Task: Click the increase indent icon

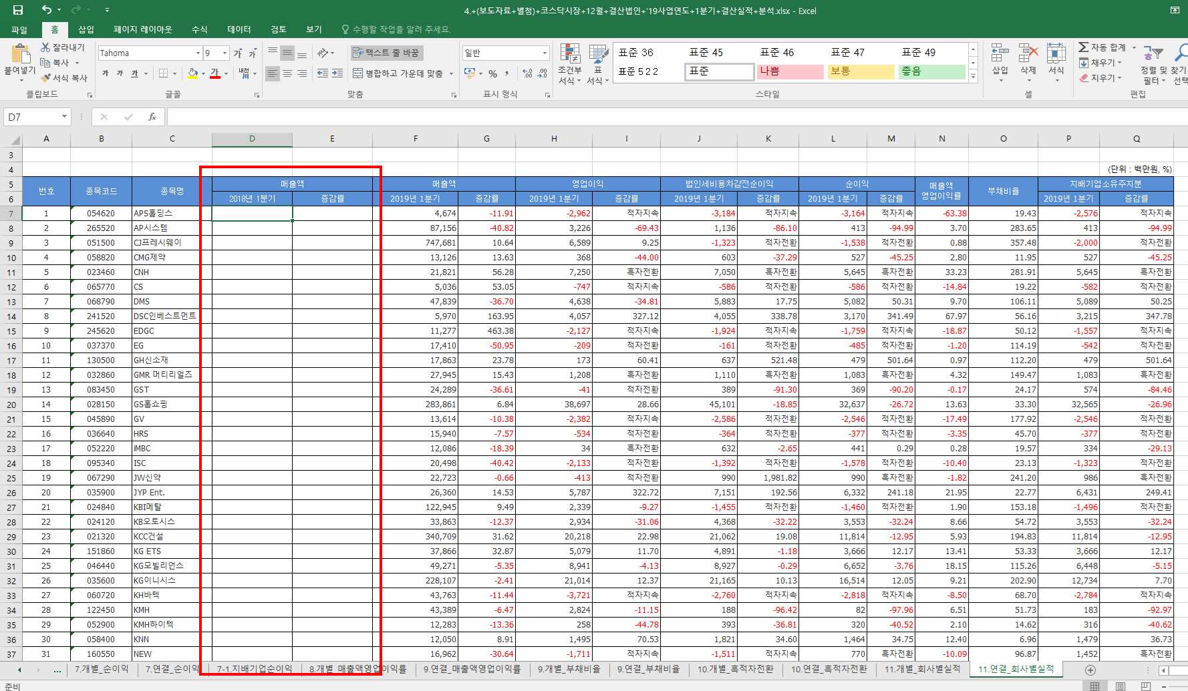Action: tap(337, 73)
